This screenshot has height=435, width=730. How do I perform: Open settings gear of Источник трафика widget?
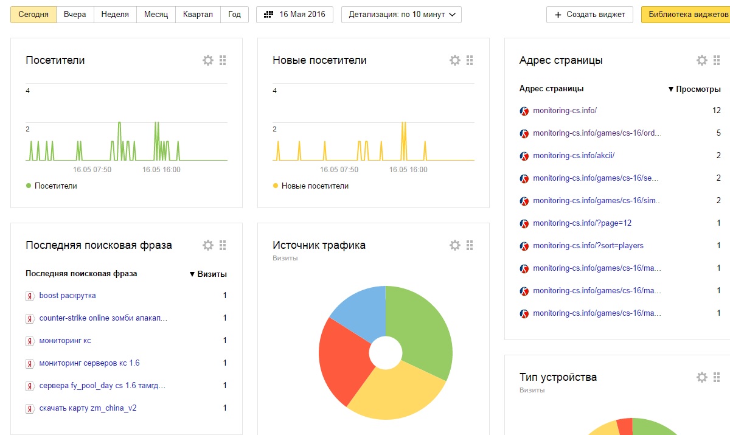455,245
